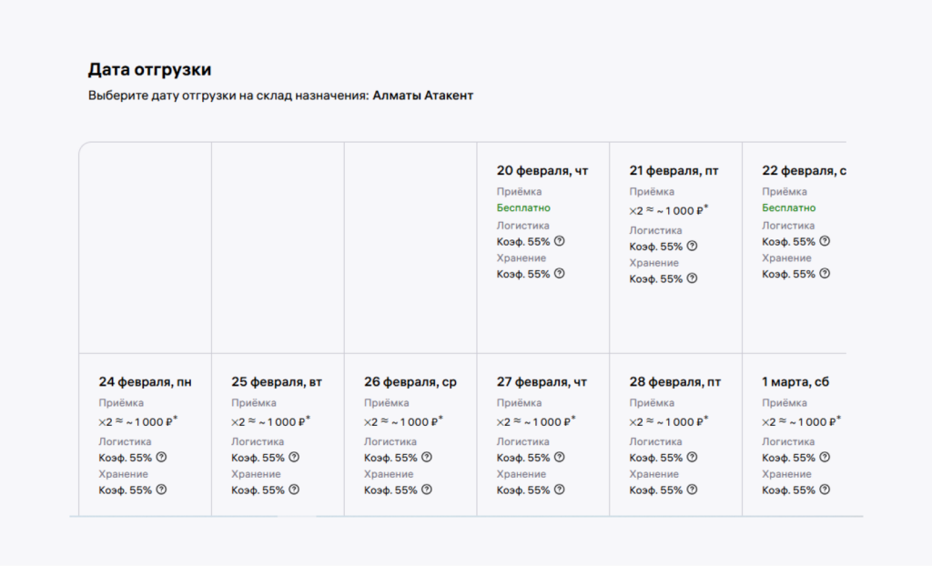Select shipment date 20 февраля, чт
This screenshot has width=932, height=566.
[x=542, y=170]
